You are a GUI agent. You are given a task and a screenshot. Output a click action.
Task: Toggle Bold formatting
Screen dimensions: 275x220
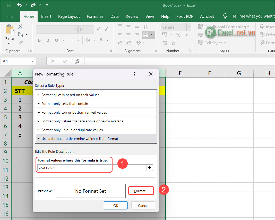point(39,40)
